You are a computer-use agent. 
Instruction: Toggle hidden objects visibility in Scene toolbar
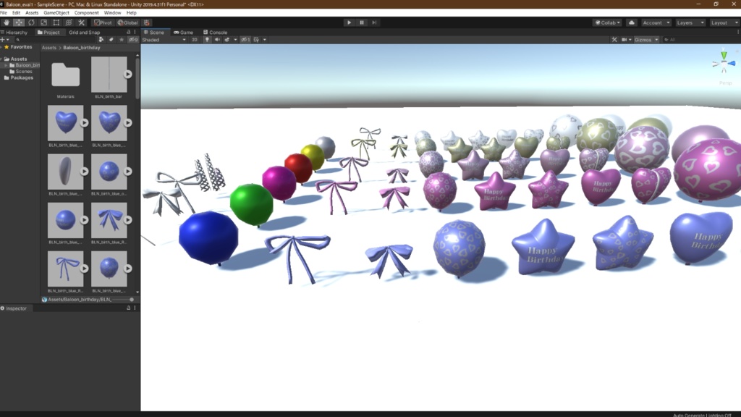pos(245,40)
